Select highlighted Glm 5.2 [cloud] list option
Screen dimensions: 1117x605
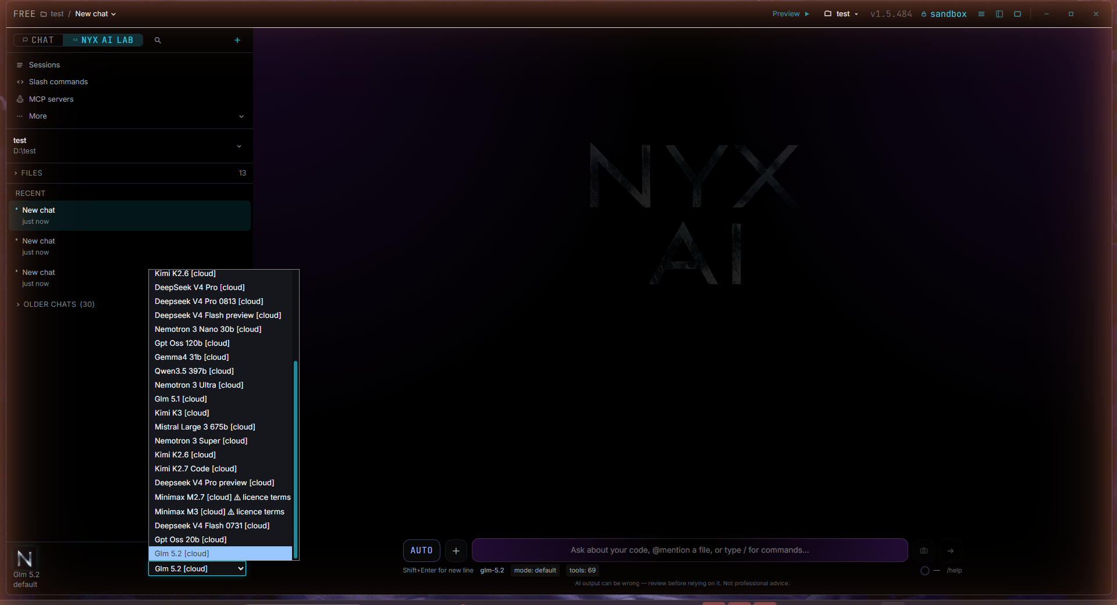click(220, 554)
